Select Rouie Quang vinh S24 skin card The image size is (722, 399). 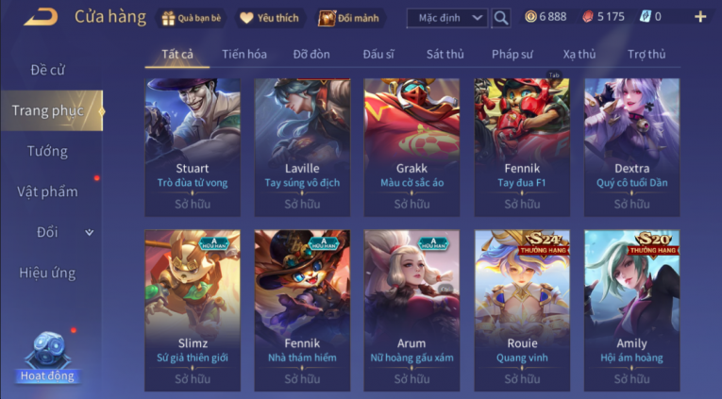(522, 310)
